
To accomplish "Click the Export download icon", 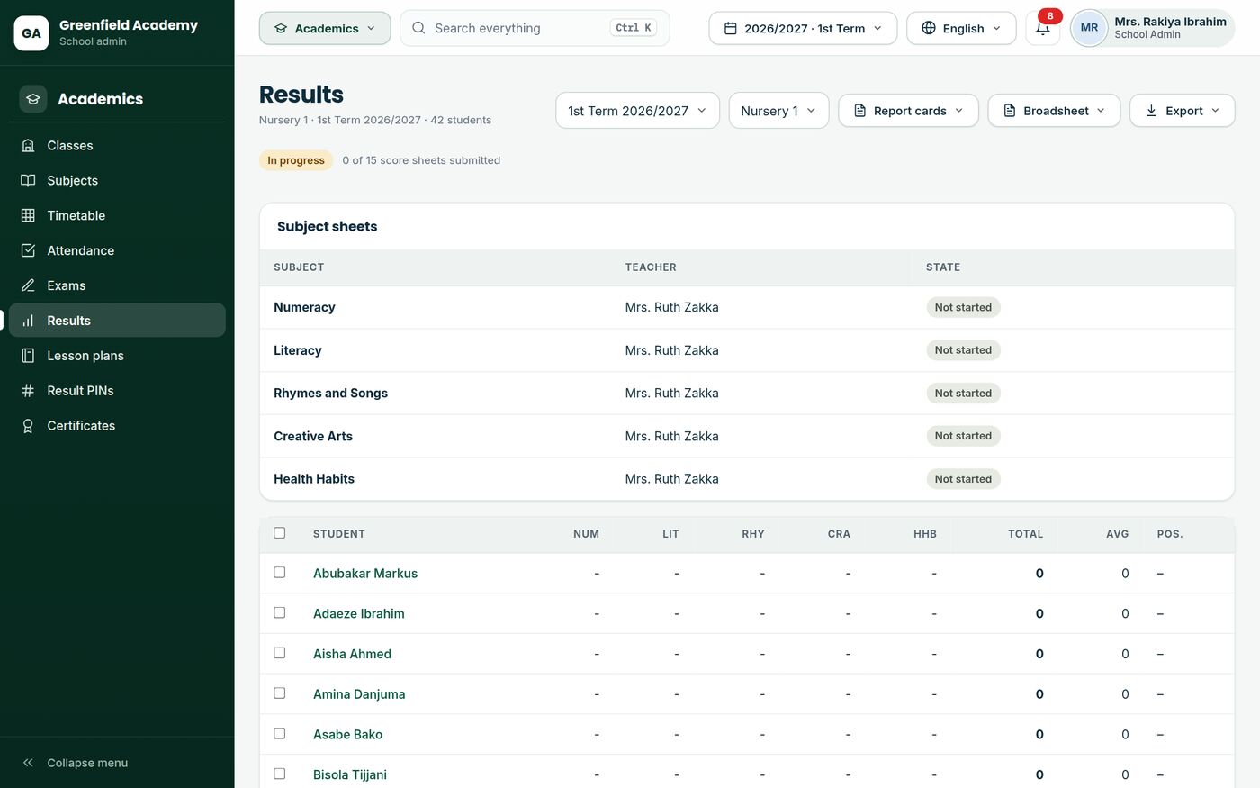I will 1151,111.
